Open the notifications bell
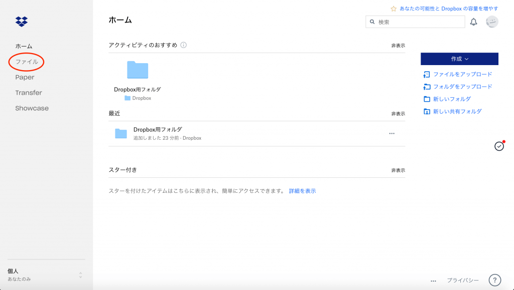 (474, 22)
